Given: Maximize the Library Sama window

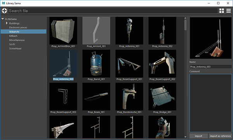Looking at the screenshot, I should 218,3.
